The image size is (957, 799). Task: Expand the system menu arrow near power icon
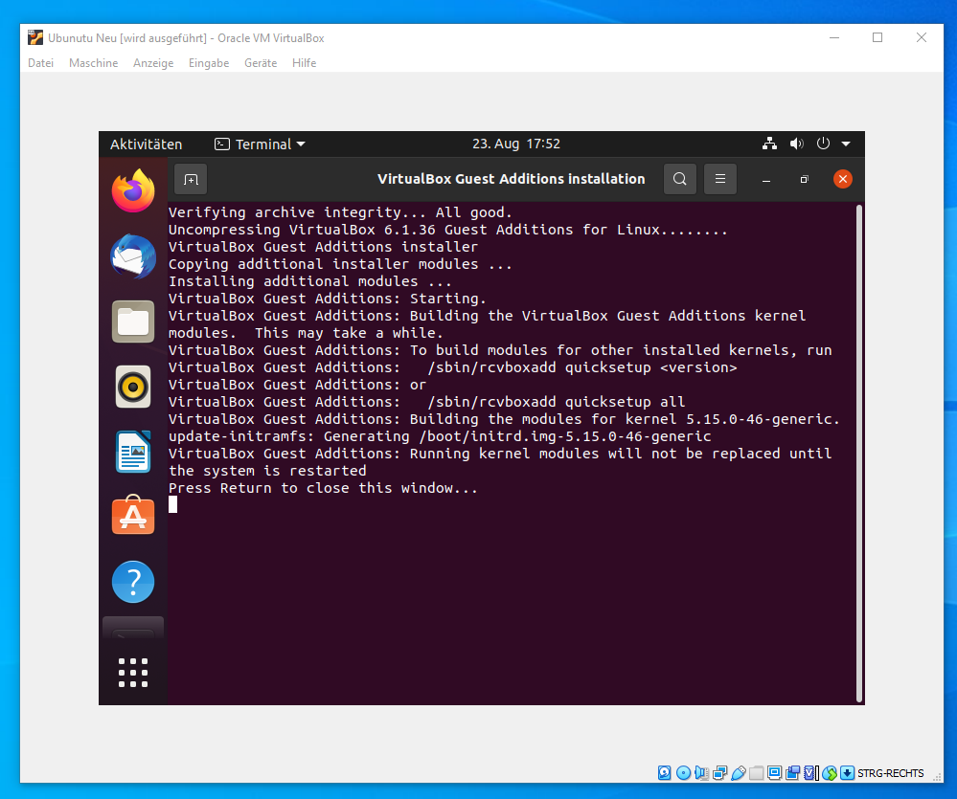point(846,144)
